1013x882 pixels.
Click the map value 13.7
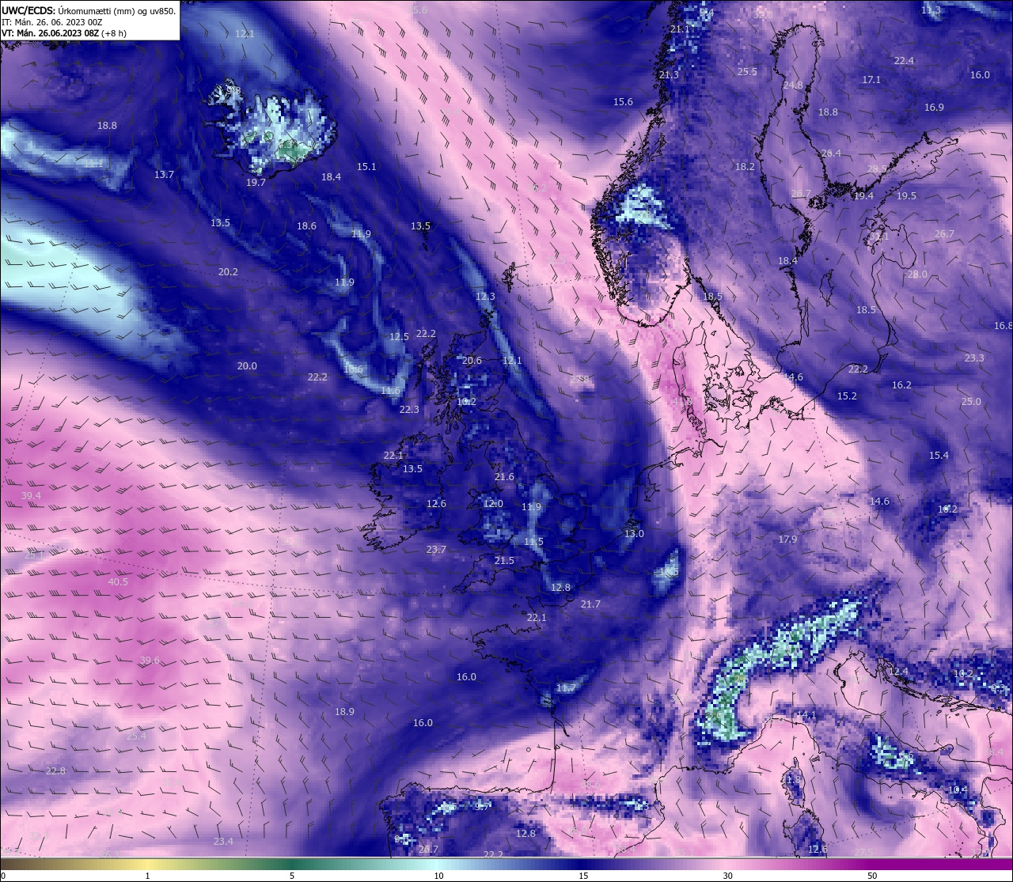[x=164, y=174]
